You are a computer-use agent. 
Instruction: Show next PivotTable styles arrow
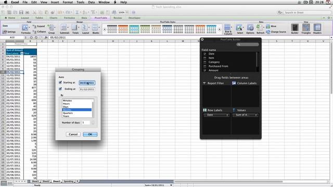[220, 30]
